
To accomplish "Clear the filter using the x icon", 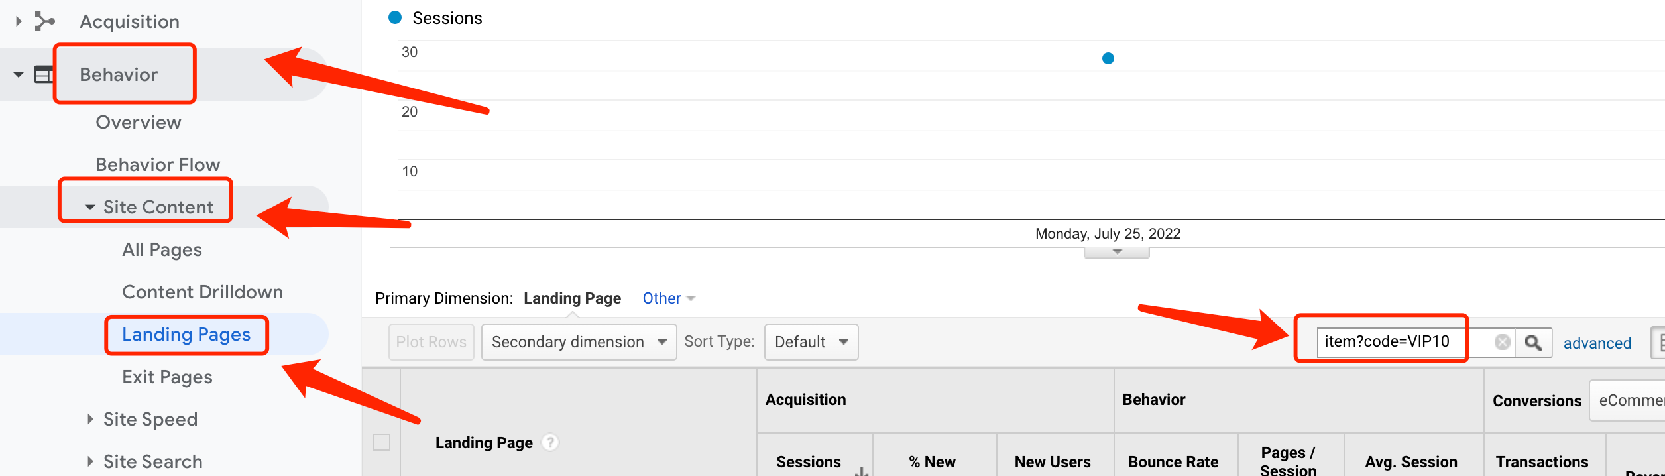I will coord(1502,342).
